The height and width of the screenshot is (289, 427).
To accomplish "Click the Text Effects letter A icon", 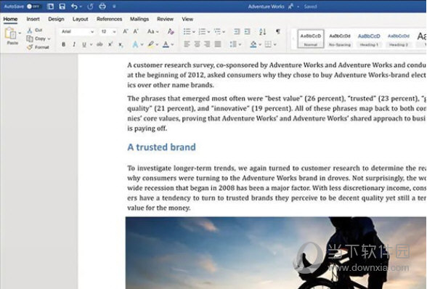I will pyautogui.click(x=135, y=44).
